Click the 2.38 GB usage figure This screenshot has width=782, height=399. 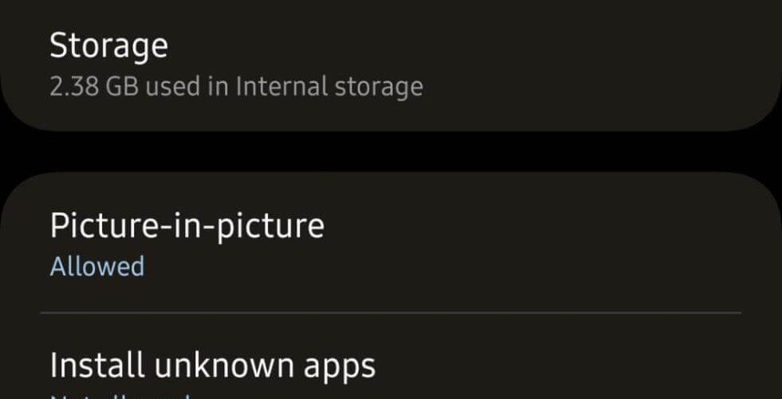tap(95, 86)
